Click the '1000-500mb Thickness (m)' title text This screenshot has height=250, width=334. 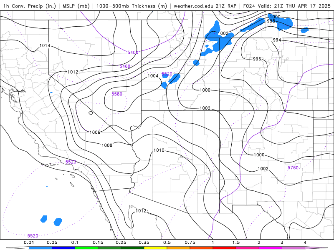pos(132,6)
